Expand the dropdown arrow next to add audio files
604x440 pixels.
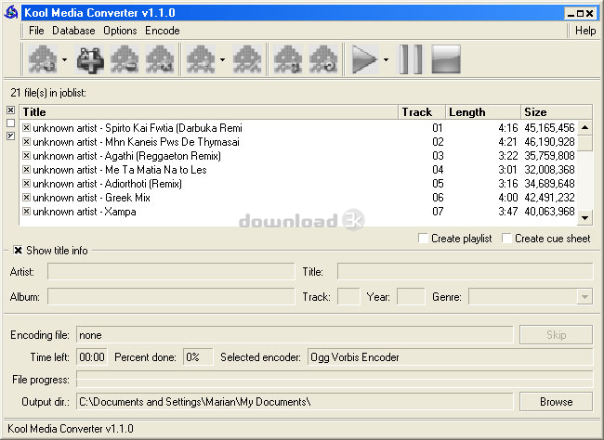[x=64, y=59]
